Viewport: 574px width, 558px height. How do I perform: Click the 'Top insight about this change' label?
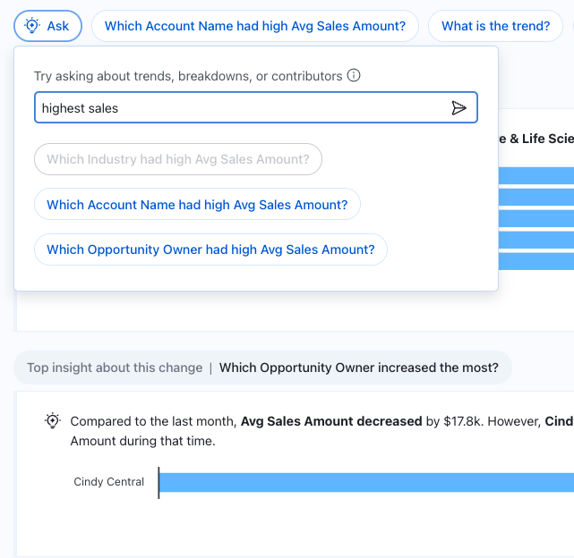pyautogui.click(x=115, y=368)
